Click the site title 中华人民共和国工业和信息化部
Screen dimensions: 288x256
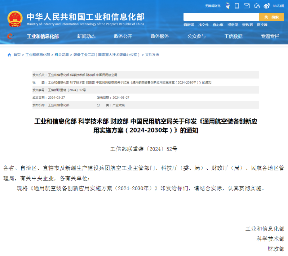tap(85, 17)
